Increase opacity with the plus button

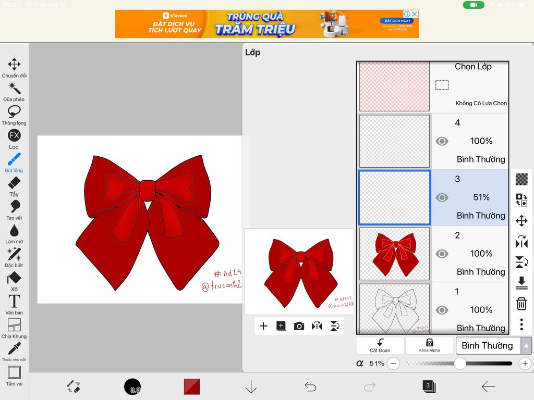tap(525, 364)
